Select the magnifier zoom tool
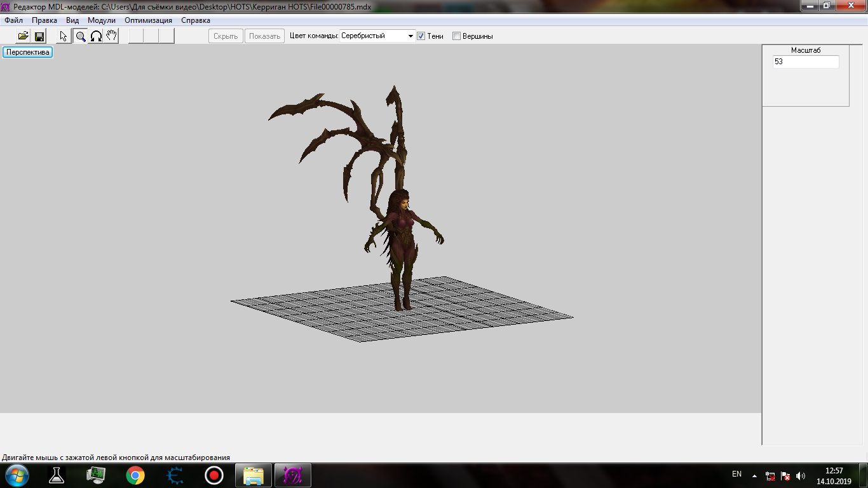 coord(81,36)
